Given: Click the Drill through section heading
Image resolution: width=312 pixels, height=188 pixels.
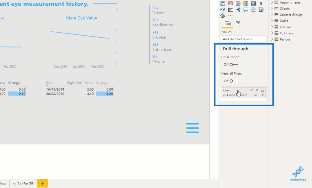Looking at the screenshot, I should coord(235,49).
